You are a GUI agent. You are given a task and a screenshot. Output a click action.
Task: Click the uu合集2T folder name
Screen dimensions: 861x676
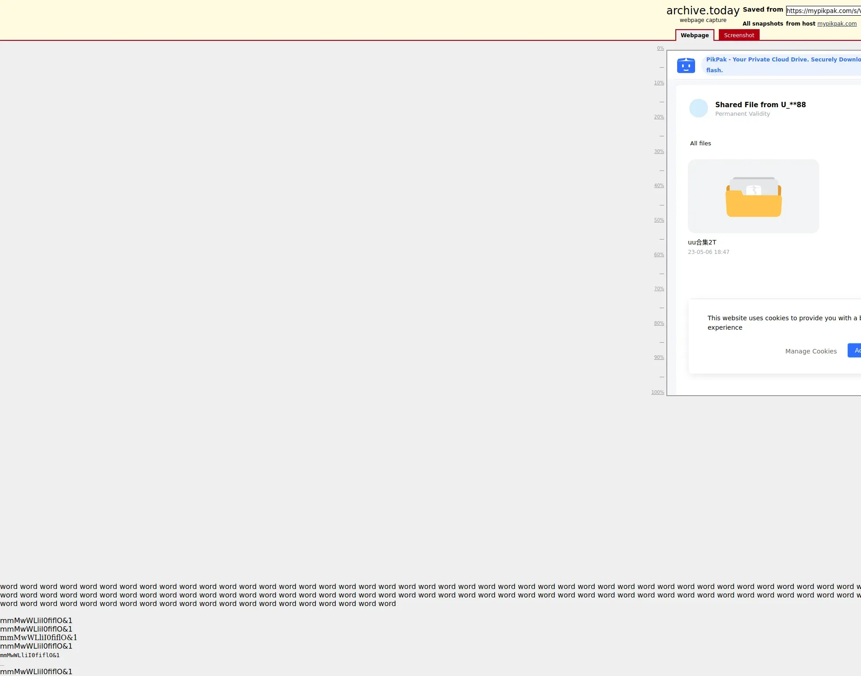click(702, 242)
